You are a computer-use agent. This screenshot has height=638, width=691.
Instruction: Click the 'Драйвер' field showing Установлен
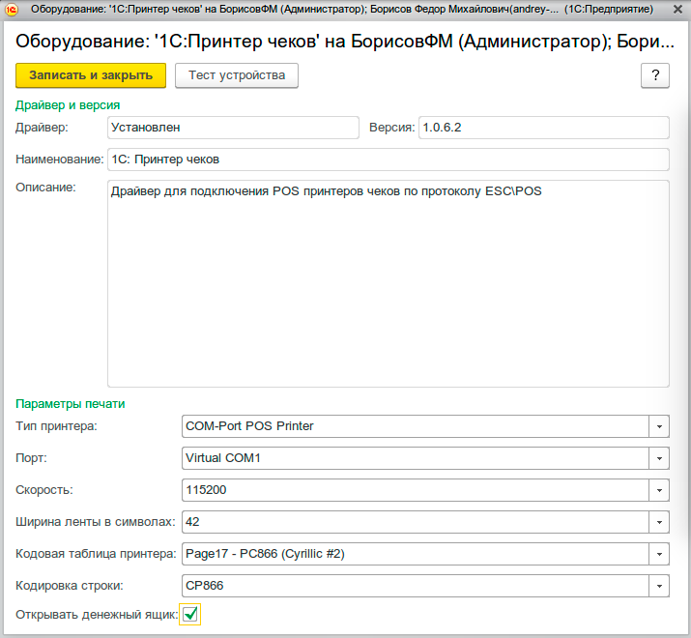click(233, 128)
